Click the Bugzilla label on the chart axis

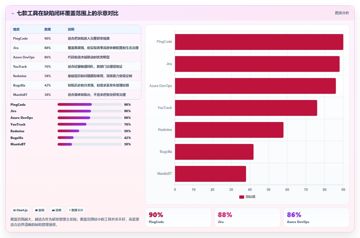[166, 152]
